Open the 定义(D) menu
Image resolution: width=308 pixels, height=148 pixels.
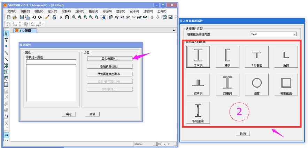pyautogui.click(x=52, y=11)
